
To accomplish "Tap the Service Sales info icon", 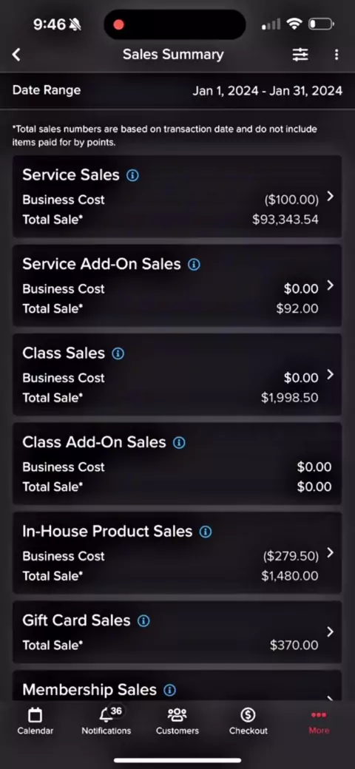I will 132,175.
